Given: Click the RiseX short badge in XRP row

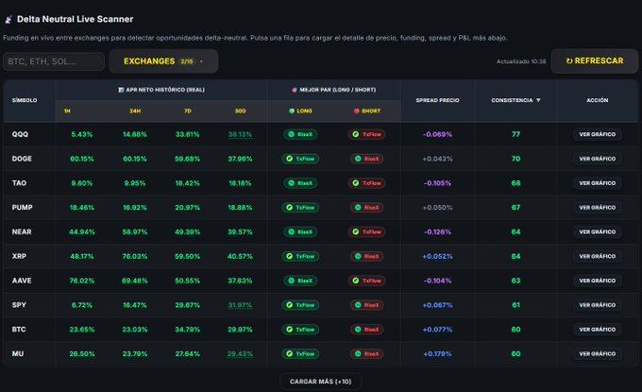Looking at the screenshot, I should pyautogui.click(x=366, y=256).
